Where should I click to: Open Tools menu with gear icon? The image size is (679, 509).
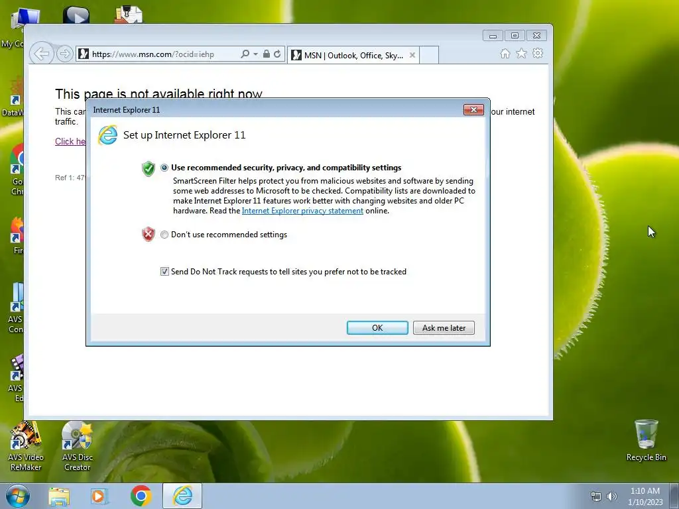(x=538, y=53)
